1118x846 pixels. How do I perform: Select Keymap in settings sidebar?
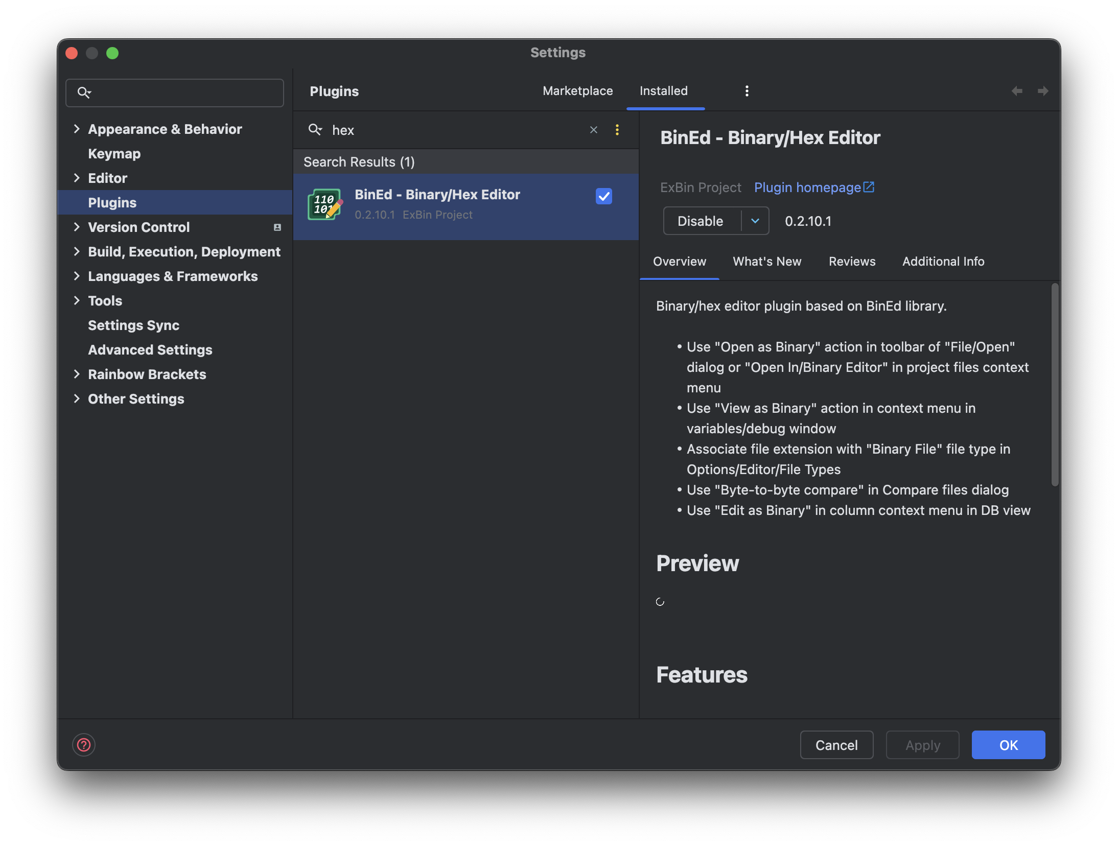(x=114, y=154)
